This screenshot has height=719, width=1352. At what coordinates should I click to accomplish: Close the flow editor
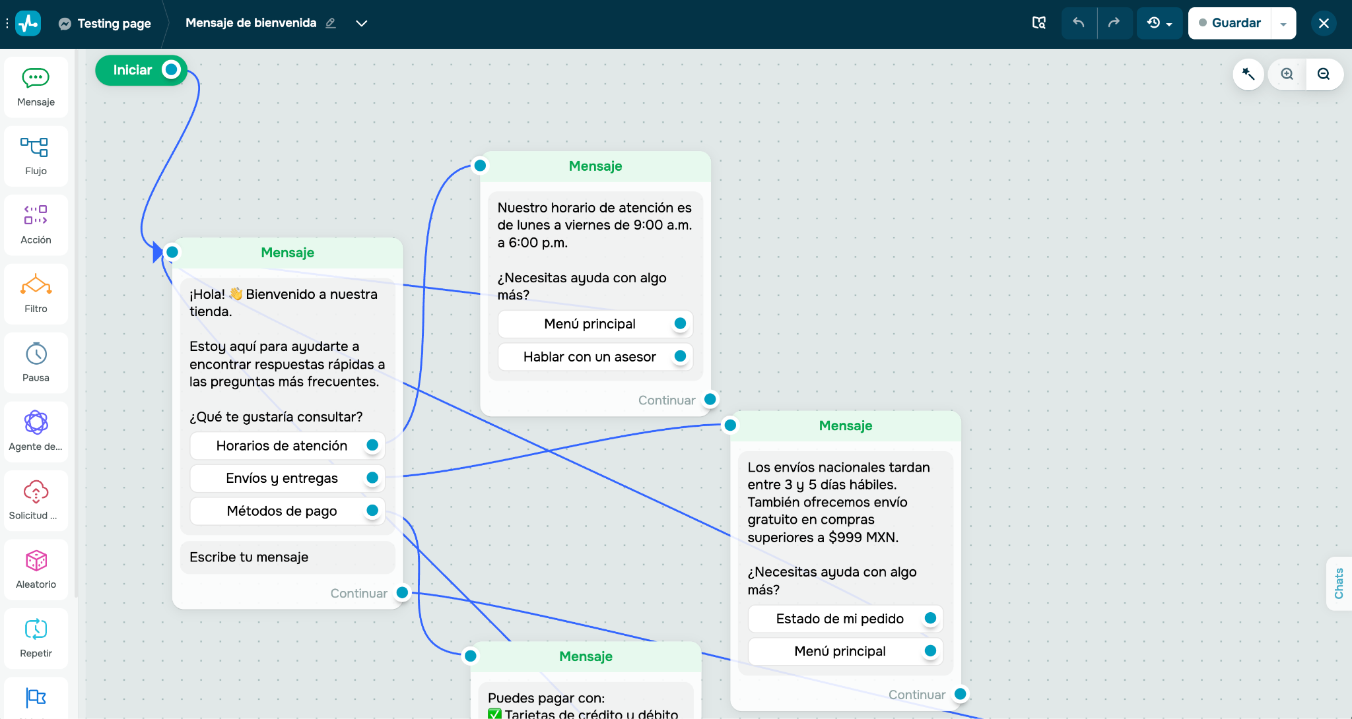pyautogui.click(x=1324, y=23)
